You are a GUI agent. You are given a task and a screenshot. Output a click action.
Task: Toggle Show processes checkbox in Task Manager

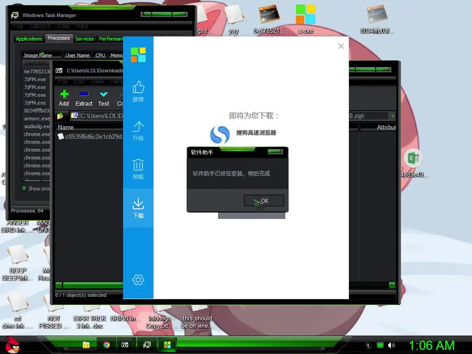(24, 188)
